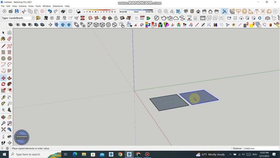Open Microsoft Edge from taskbar
Image resolution: width=280 pixels, height=158 pixels.
tap(75, 154)
